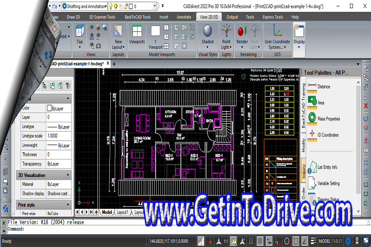Open the 3D Scanner Tools tab
This screenshot has height=247, width=371.
pos(102,17)
